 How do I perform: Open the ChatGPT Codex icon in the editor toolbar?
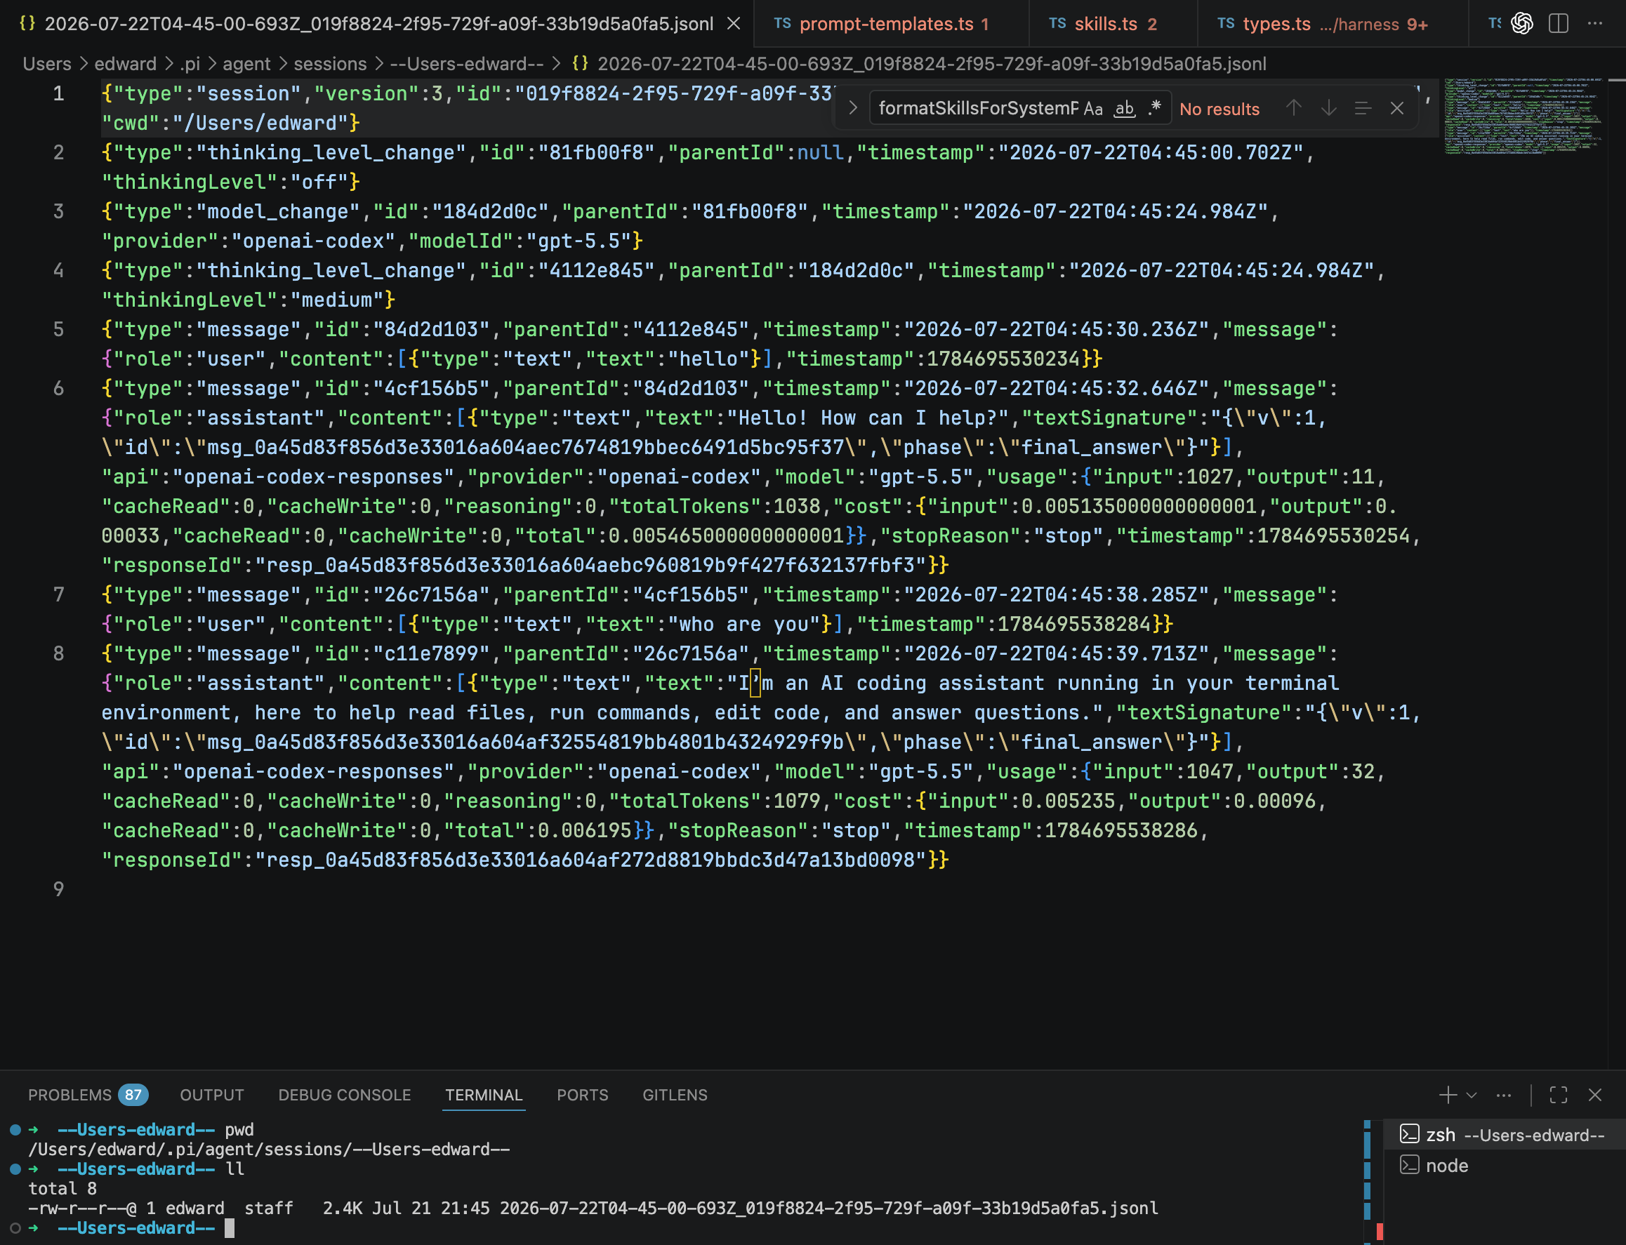[x=1521, y=24]
